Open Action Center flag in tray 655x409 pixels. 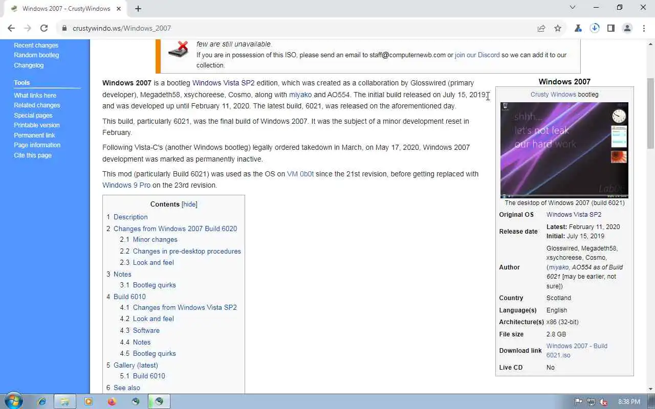579,402
